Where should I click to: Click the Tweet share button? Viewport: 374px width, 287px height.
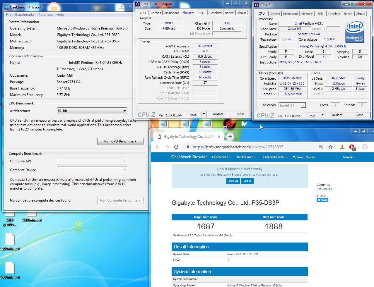322,200
